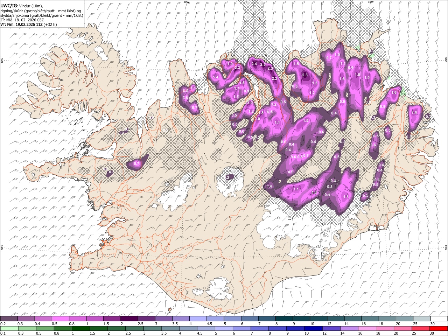Select the upper-row legend swatch starting at 0.3
Screen dimensions: 448x336
(26, 319)
